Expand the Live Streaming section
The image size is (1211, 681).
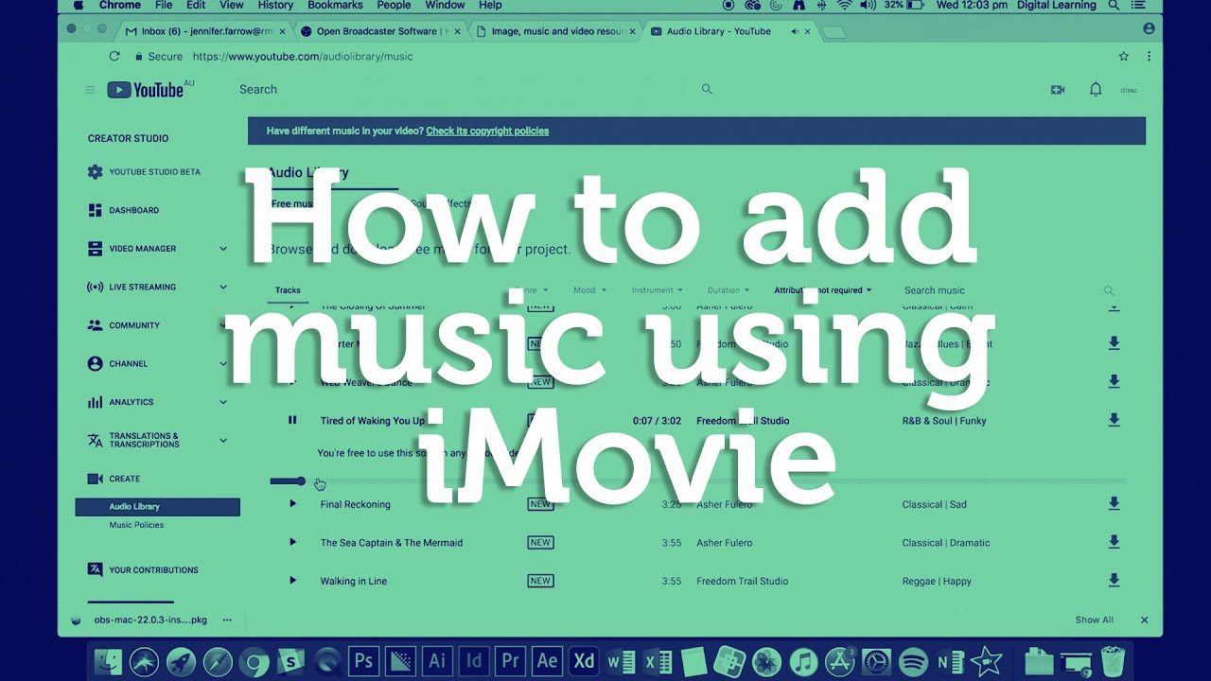click(223, 287)
